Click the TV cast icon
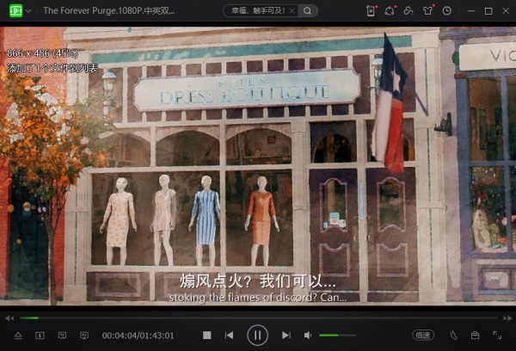Screen dimensions: 516x351 tap(62, 336)
